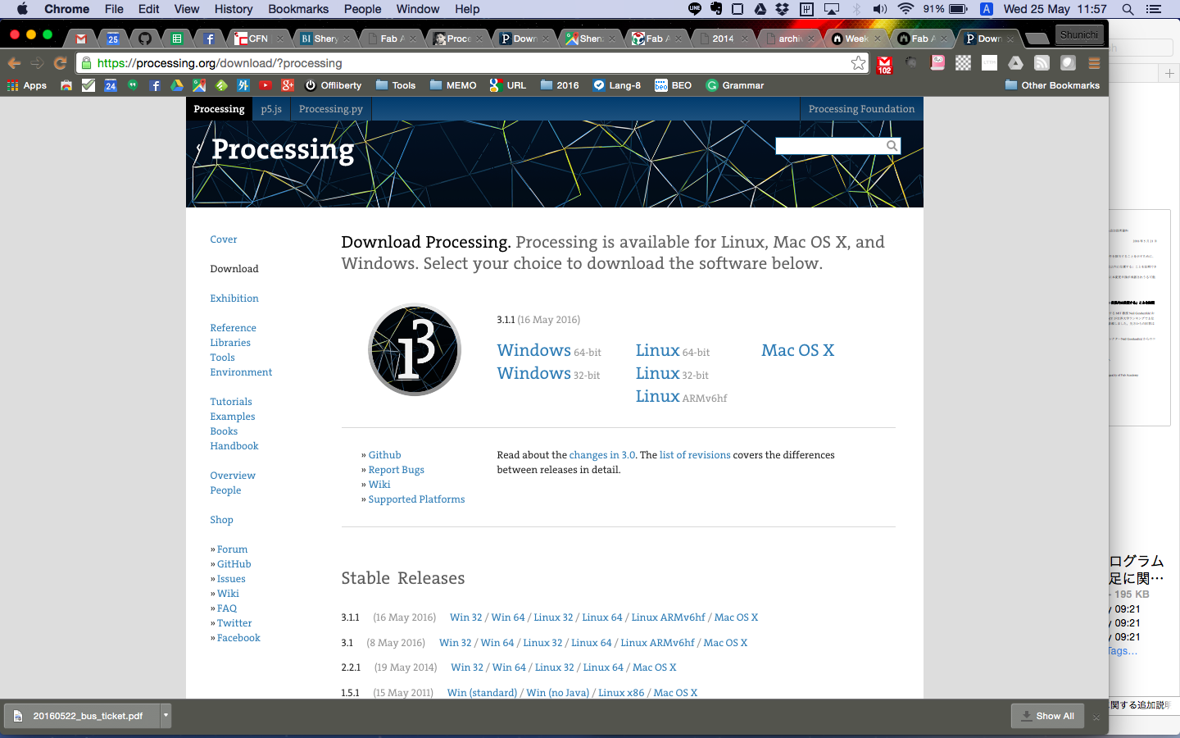This screenshot has width=1180, height=738.
Task: Click the RSS feed extension icon
Action: [1042, 63]
